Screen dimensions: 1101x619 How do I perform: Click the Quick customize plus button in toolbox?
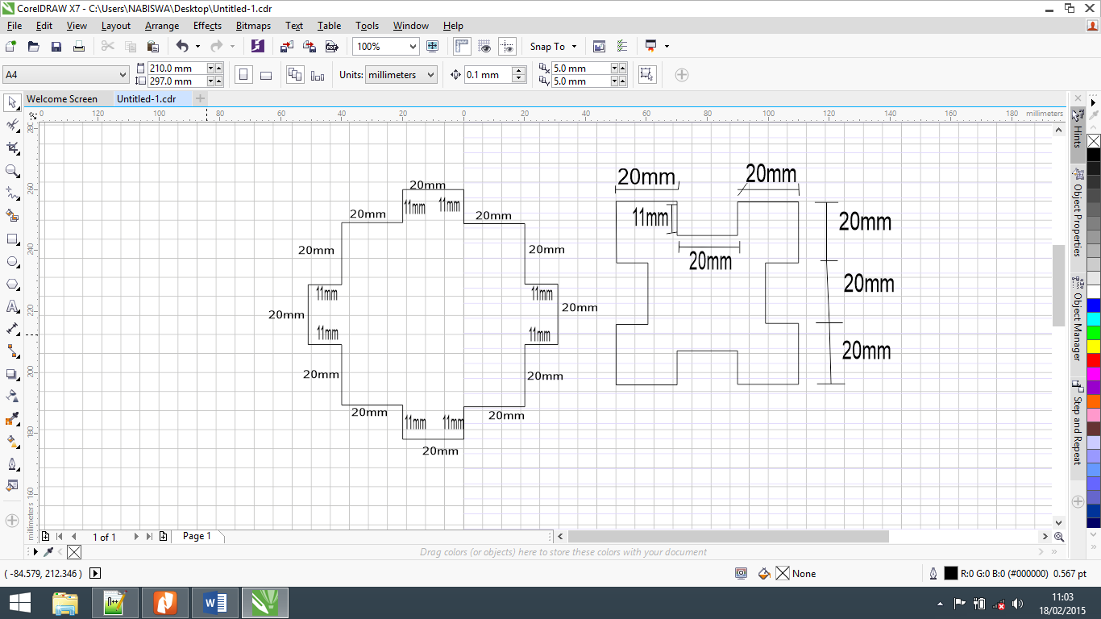pyautogui.click(x=12, y=521)
